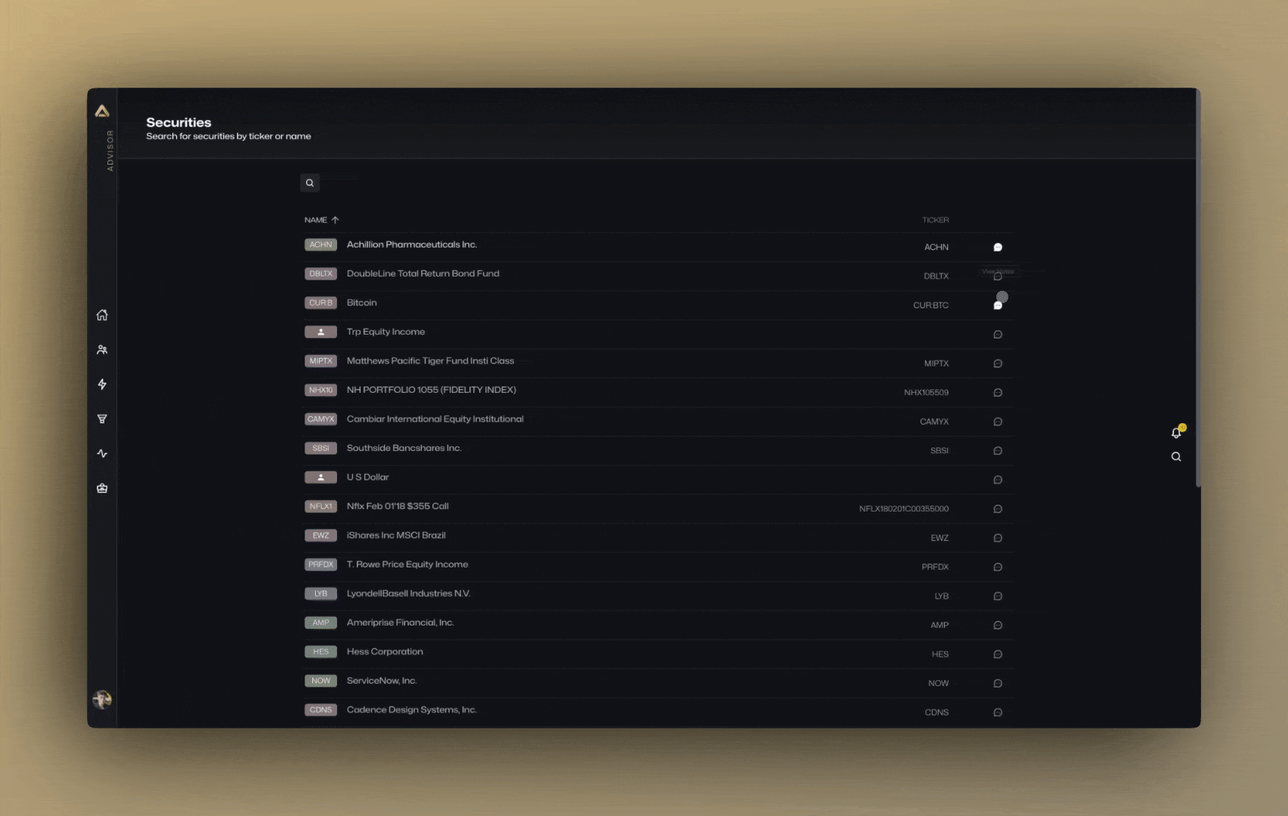Click iShares Inc MSCI Brazil
This screenshot has width=1288, height=816.
click(x=397, y=536)
